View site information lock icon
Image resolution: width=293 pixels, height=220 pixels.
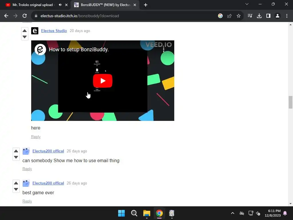click(x=36, y=16)
